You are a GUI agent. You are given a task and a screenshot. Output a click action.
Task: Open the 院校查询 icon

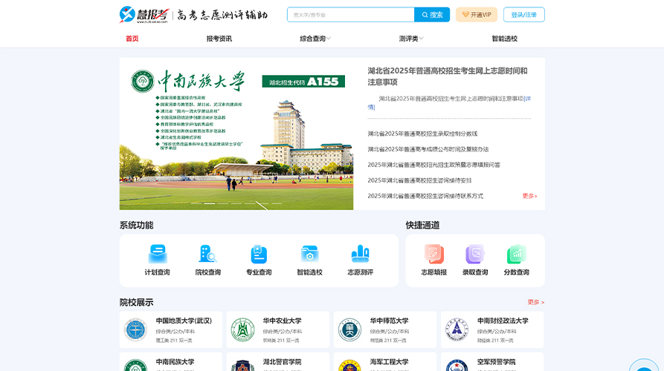[x=207, y=254]
